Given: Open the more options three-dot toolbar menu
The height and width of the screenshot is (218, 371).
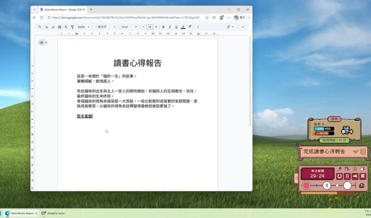Looking at the screenshot, I should pyautogui.click(x=198, y=27).
